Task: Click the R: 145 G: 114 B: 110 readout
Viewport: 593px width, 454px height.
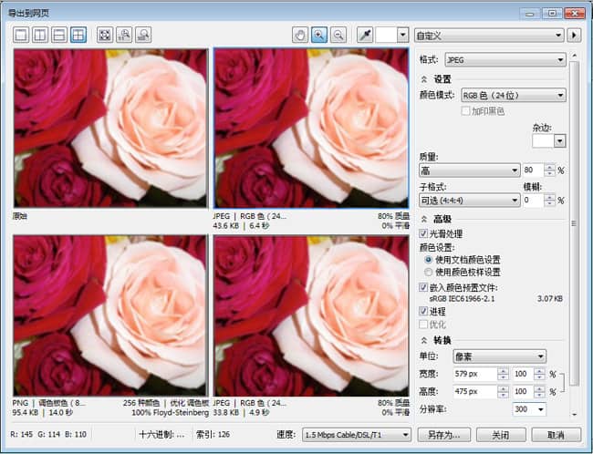Action: pos(48,435)
